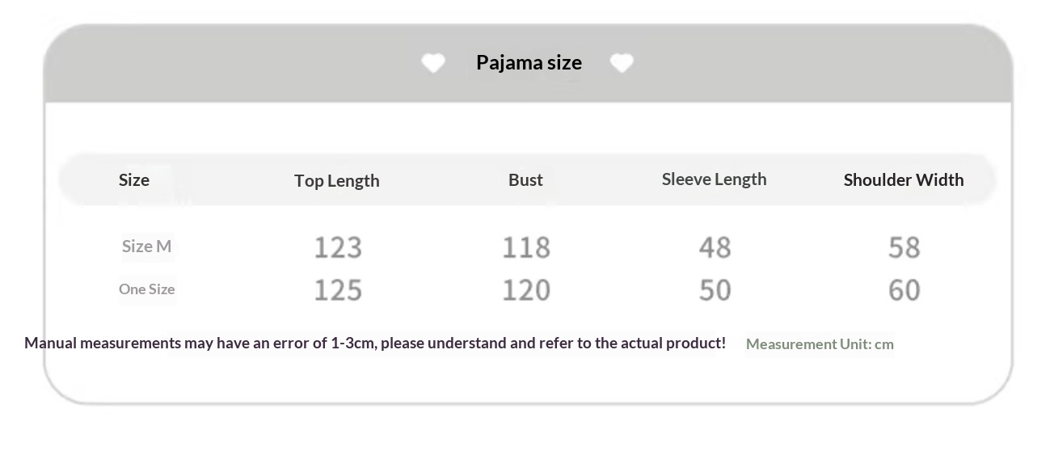This screenshot has width=1054, height=451.
Task: Click the manual measurements error disclaimer text
Action: 375,343
